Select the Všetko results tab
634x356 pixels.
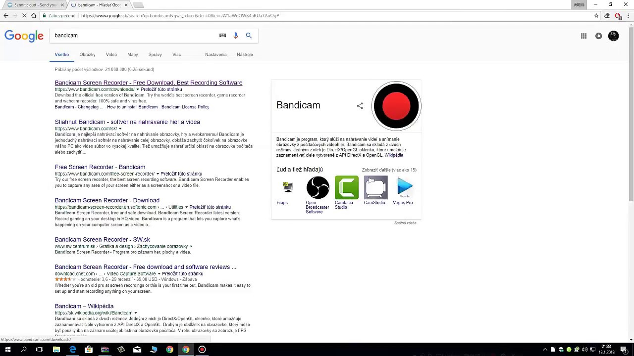(x=62, y=54)
